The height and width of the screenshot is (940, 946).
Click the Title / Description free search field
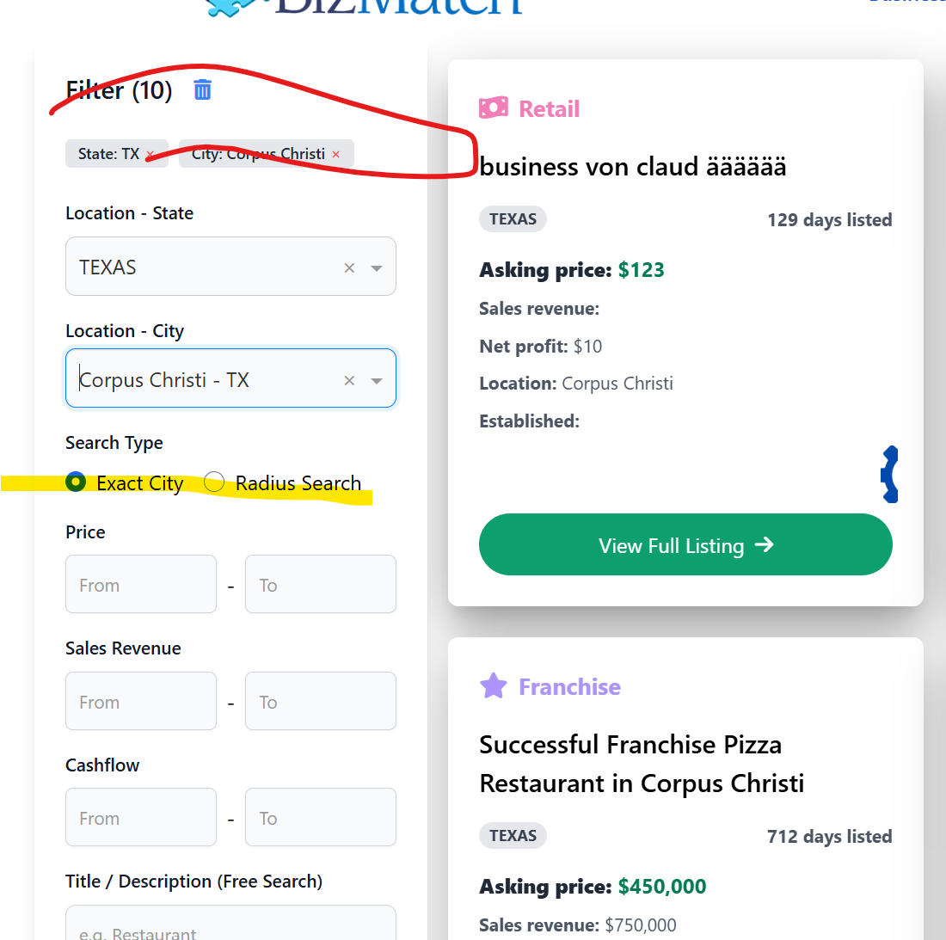click(x=230, y=925)
